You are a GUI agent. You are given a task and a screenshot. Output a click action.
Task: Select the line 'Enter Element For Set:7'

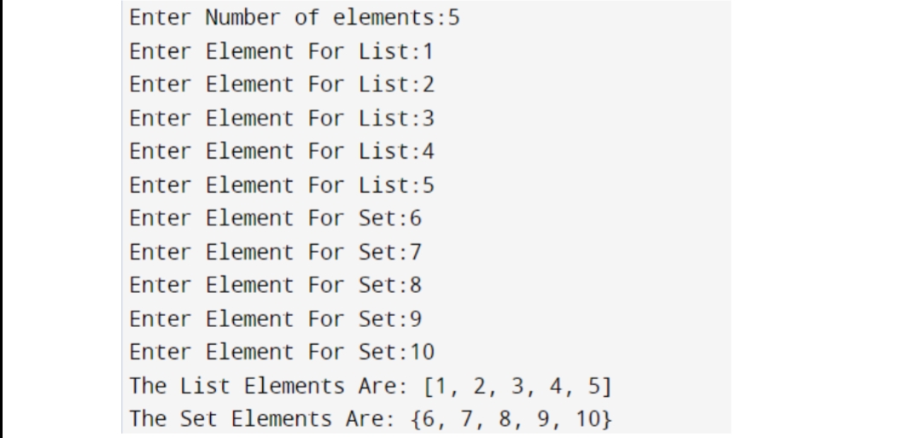pyautogui.click(x=276, y=252)
